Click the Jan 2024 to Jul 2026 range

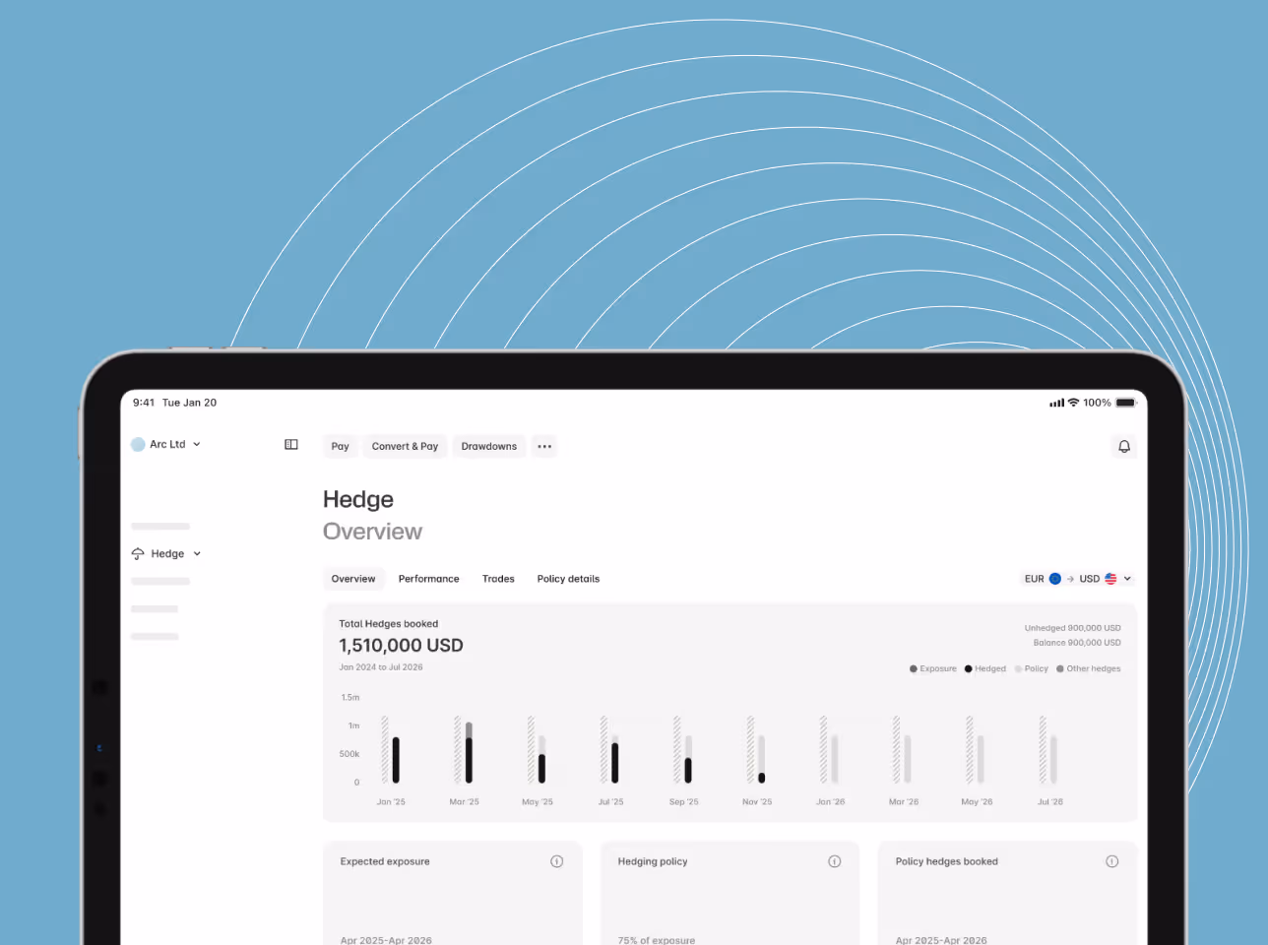(x=381, y=667)
